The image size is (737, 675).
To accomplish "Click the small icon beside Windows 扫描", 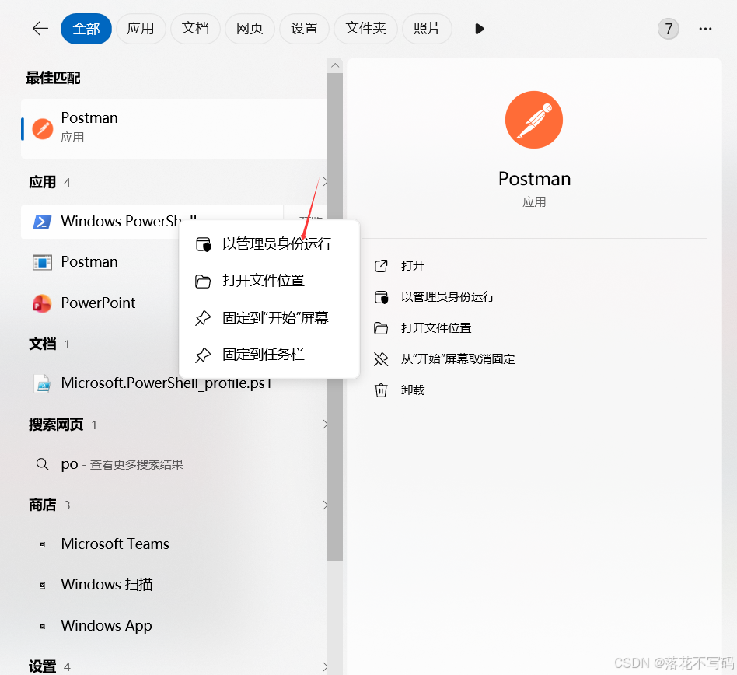I will (42, 586).
